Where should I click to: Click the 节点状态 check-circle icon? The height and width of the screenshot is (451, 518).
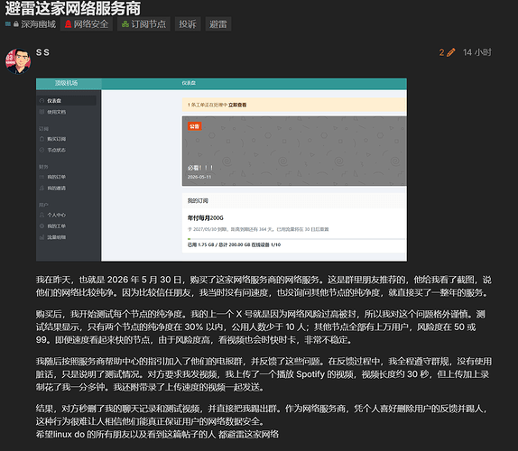[x=42, y=150]
